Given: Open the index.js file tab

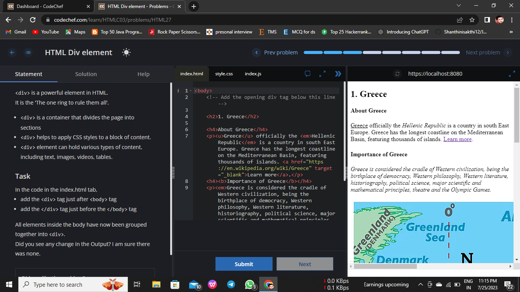Looking at the screenshot, I should click(253, 74).
